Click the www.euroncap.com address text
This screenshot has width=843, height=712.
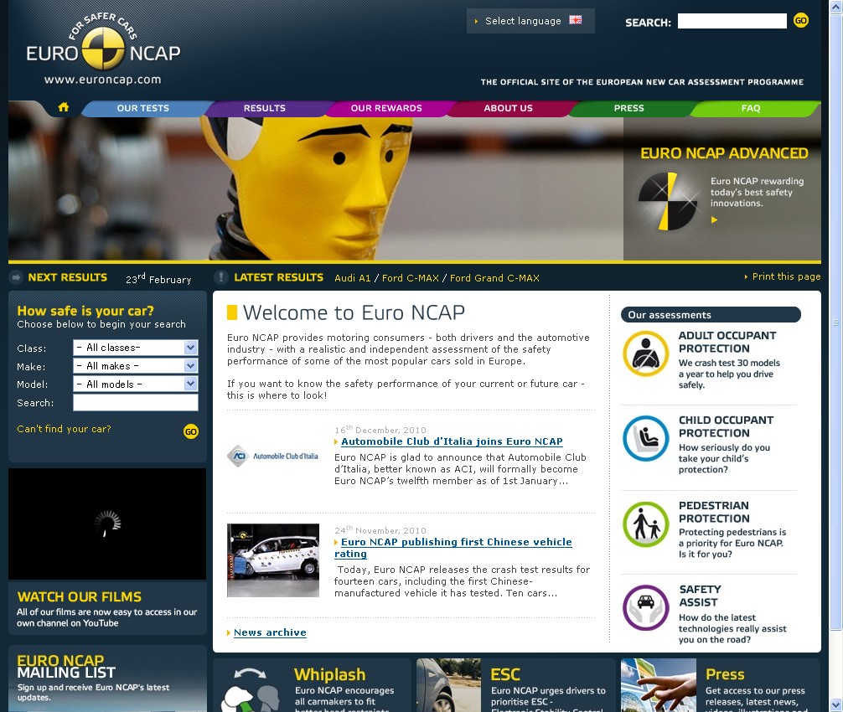coord(103,80)
